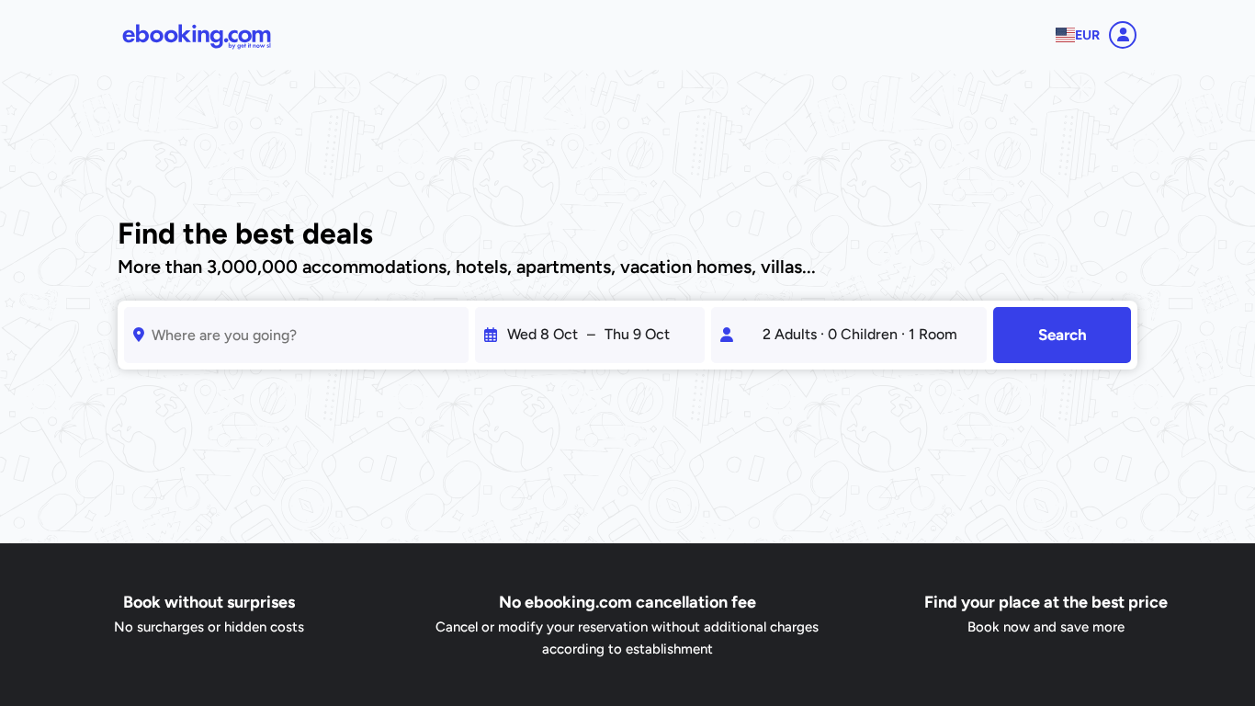Image resolution: width=1255 pixels, height=706 pixels.
Task: Open the user account profile icon
Action: click(1123, 35)
